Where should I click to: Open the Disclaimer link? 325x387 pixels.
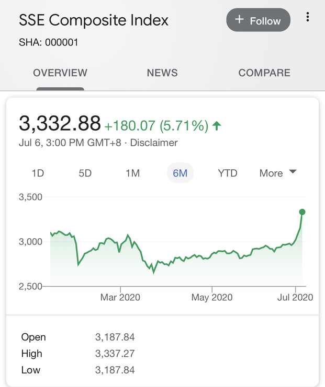coord(154,143)
